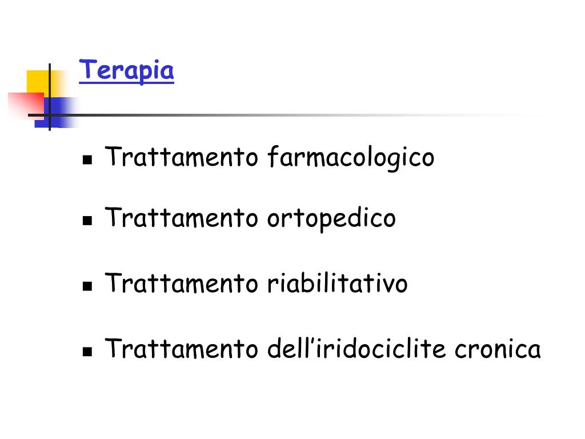Viewport: 585px width, 439px height.
Task: Click Trattamento in the riabilitativo line
Action: (x=181, y=283)
